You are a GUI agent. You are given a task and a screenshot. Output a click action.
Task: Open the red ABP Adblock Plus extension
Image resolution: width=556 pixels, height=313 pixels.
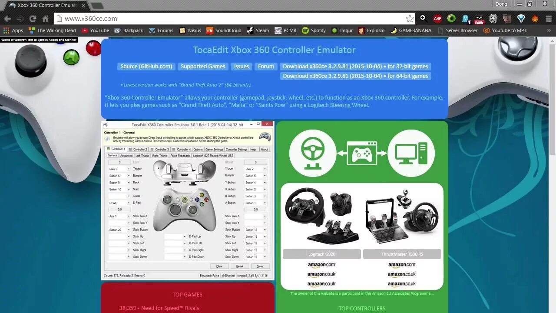pyautogui.click(x=437, y=18)
